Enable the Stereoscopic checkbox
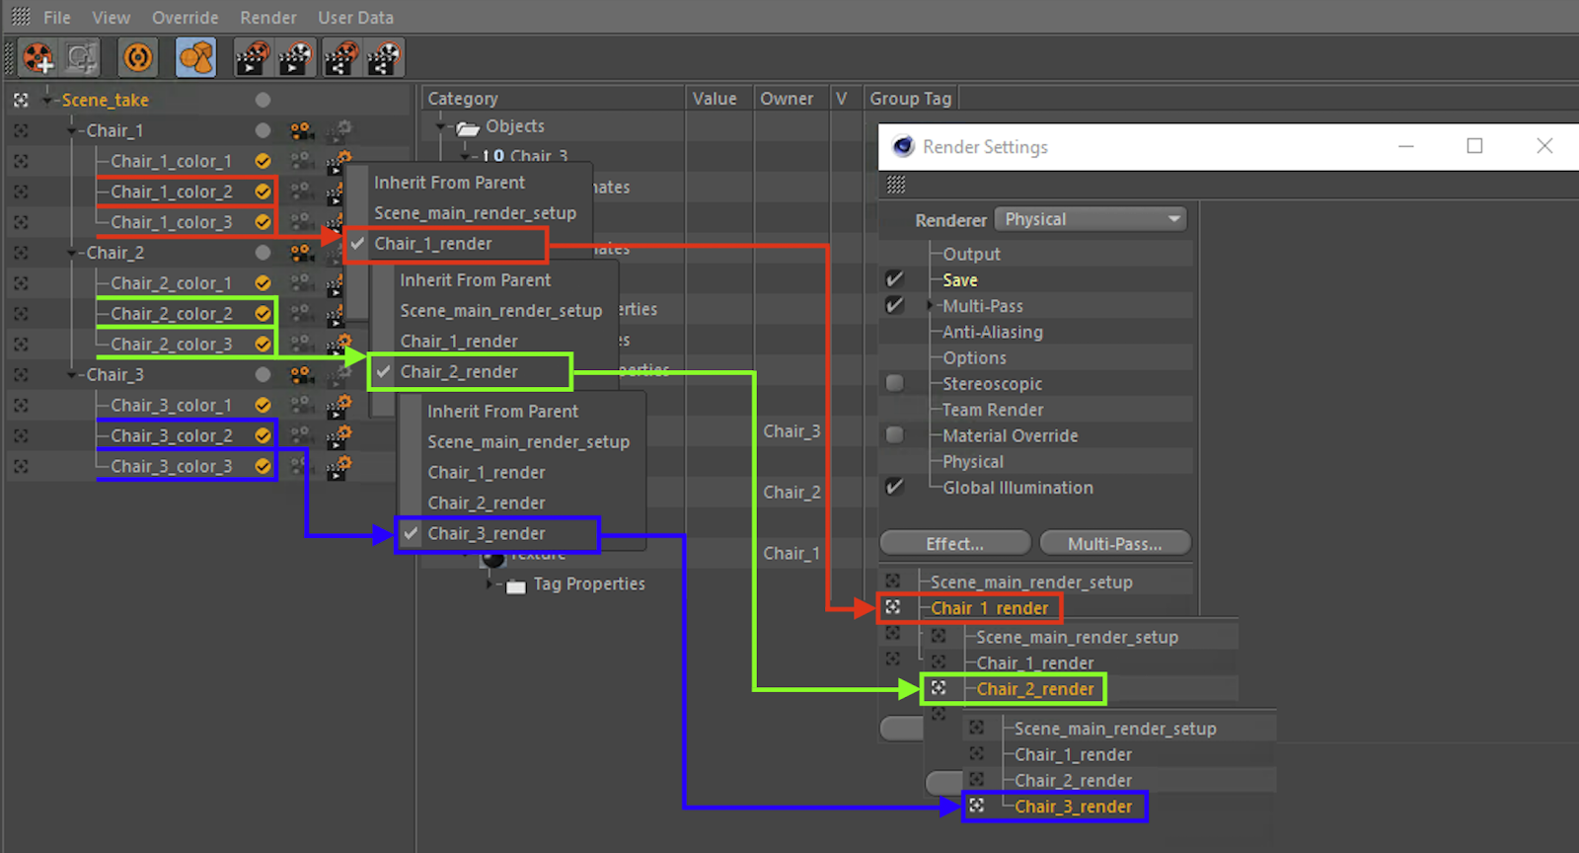This screenshot has height=853, width=1579. (x=894, y=383)
